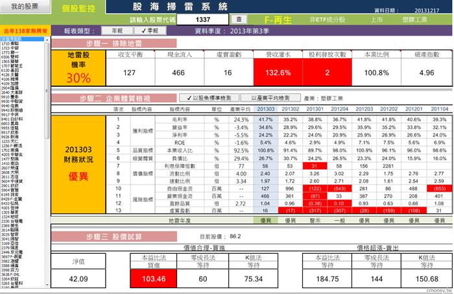Select stock 1710 in the list

[x=22, y=43]
